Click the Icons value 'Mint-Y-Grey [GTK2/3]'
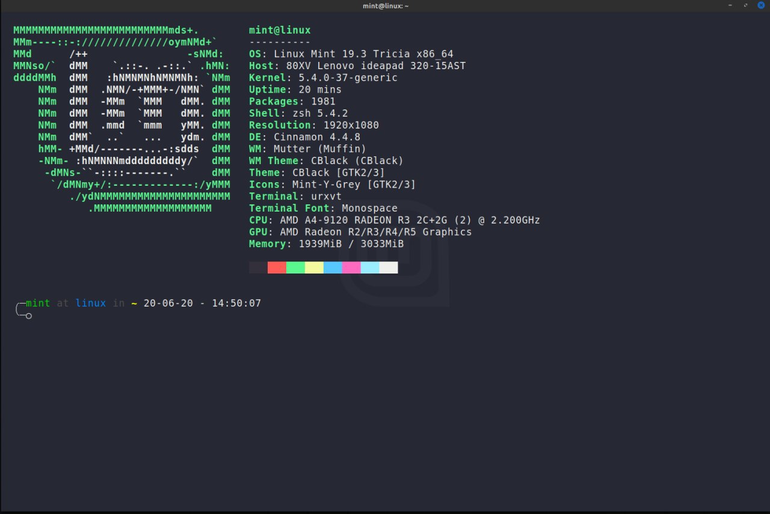Image resolution: width=770 pixels, height=514 pixels. click(x=354, y=185)
